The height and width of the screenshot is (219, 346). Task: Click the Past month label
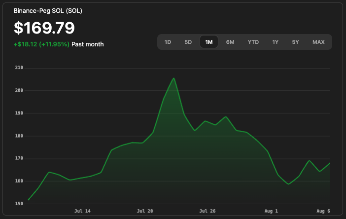click(x=88, y=44)
